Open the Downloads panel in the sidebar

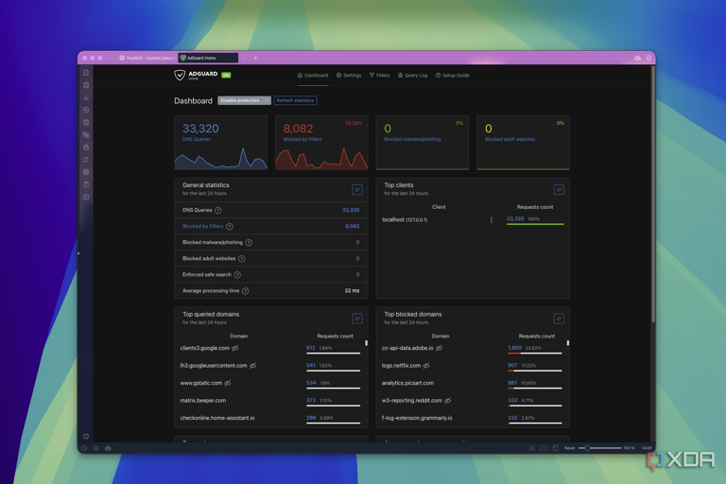(86, 97)
